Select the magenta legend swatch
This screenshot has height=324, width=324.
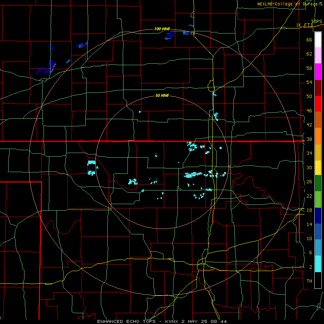point(318,72)
